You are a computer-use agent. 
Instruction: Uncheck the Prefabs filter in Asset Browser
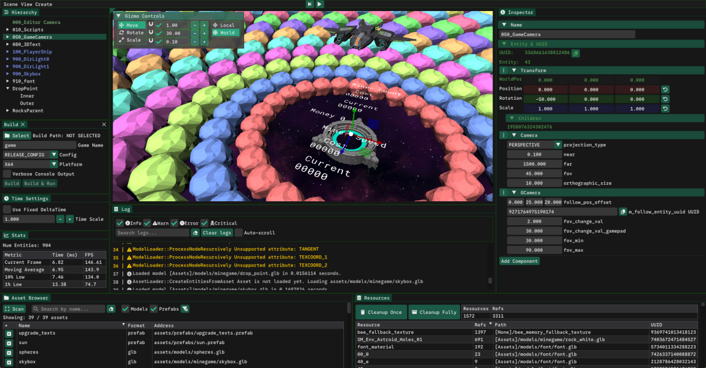(154, 308)
